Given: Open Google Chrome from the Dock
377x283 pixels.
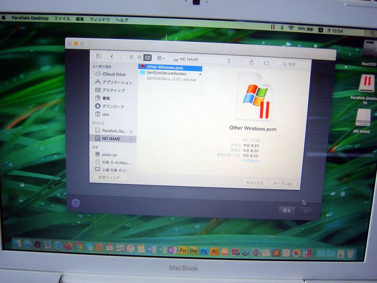Looking at the screenshot, I should (x=79, y=246).
